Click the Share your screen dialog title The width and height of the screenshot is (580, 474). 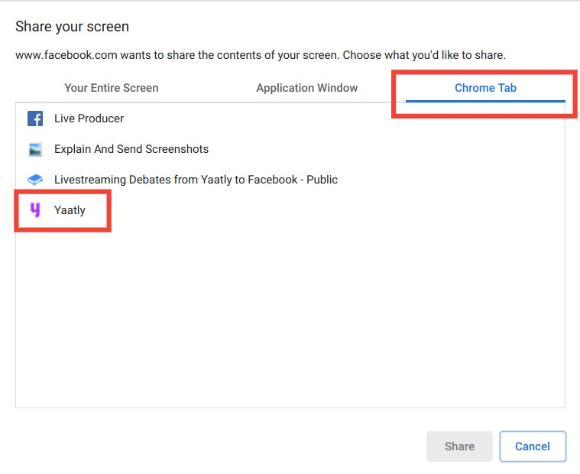(72, 27)
